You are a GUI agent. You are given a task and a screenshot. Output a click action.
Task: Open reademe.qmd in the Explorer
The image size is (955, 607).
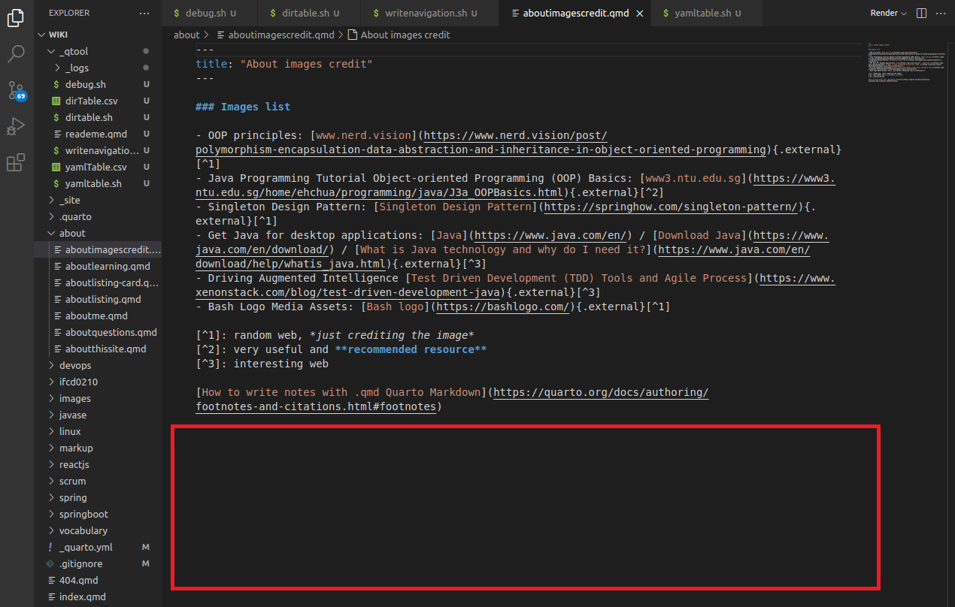[98, 134]
